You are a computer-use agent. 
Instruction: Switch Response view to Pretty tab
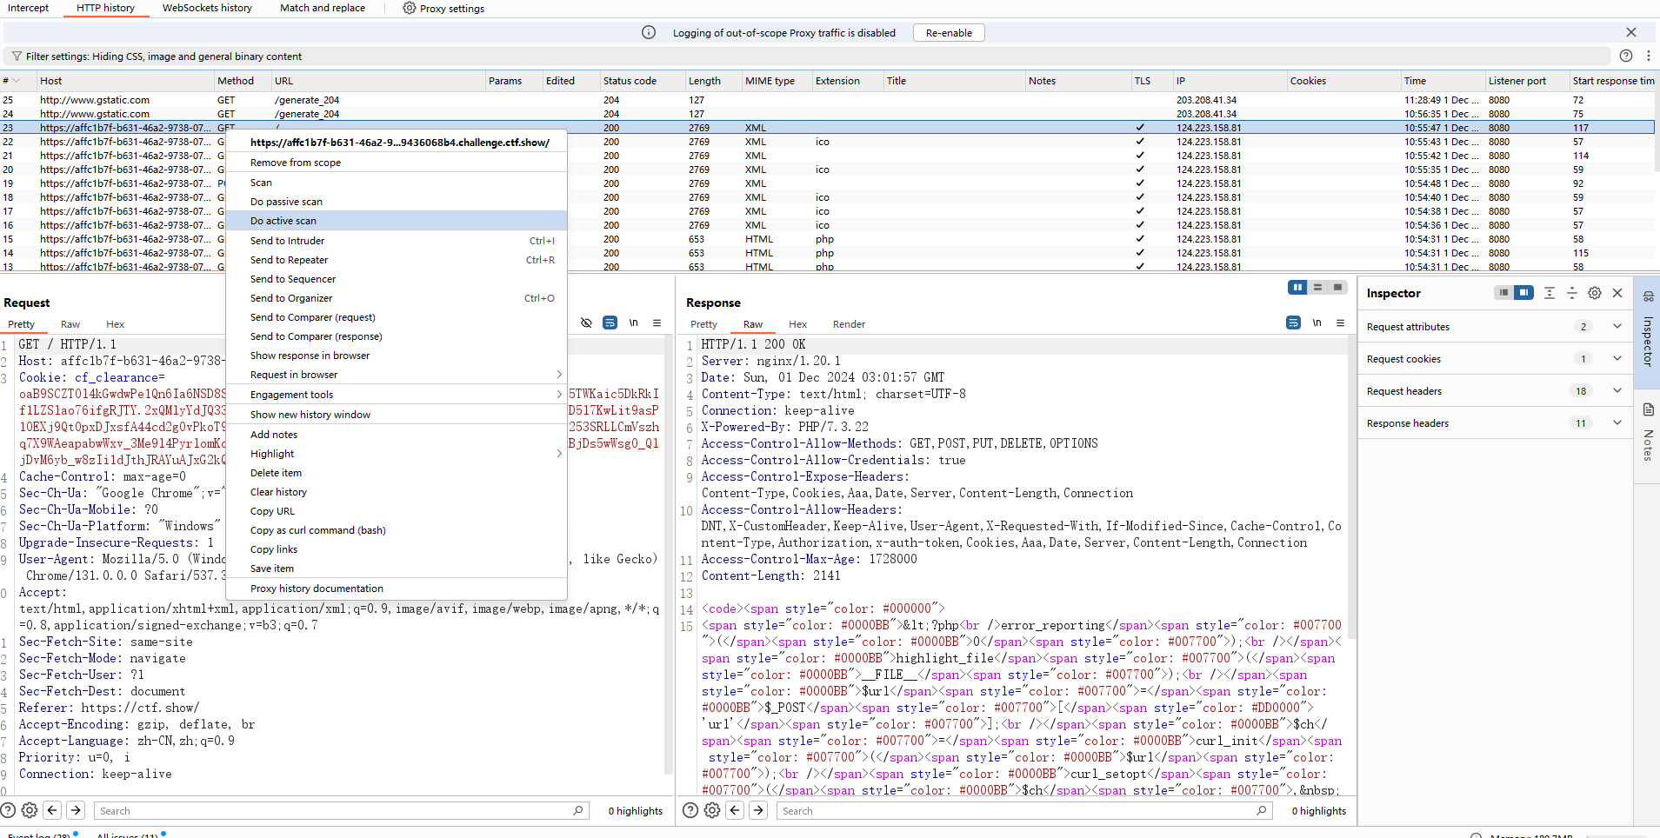click(704, 324)
